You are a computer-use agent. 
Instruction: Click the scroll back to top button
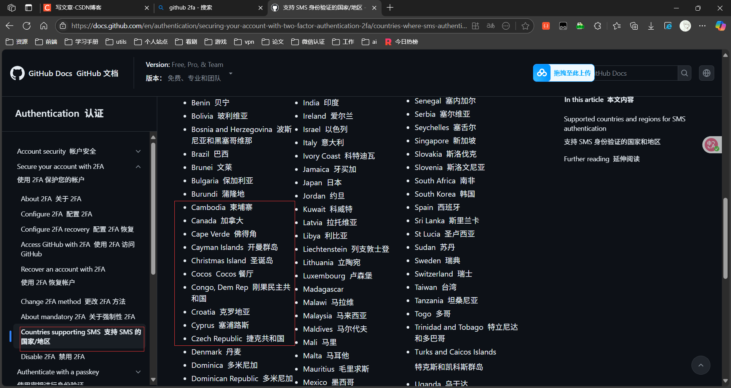pyautogui.click(x=701, y=365)
